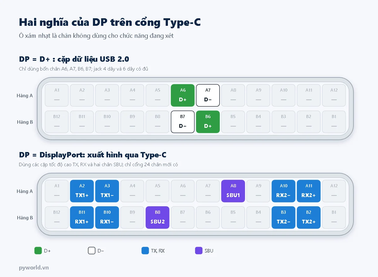Click the pyworld.vn footer text

pyautogui.click(x=34, y=268)
